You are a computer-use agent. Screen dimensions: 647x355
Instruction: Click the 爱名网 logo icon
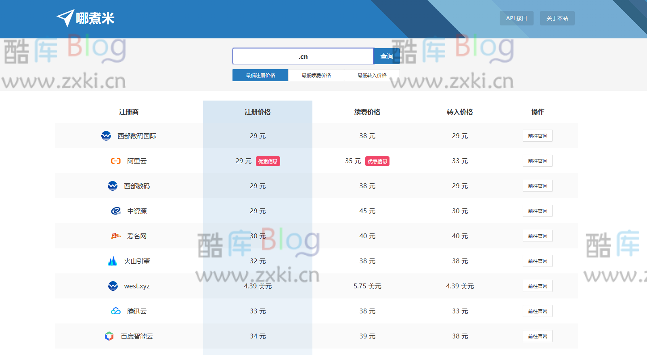point(116,236)
